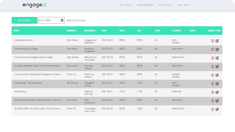
Task: Delete 'Go Green With Your Next Event' row
Action: [x=212, y=109]
